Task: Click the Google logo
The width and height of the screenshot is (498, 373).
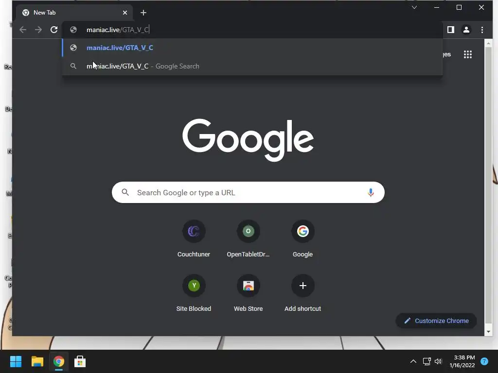Action: (x=248, y=140)
